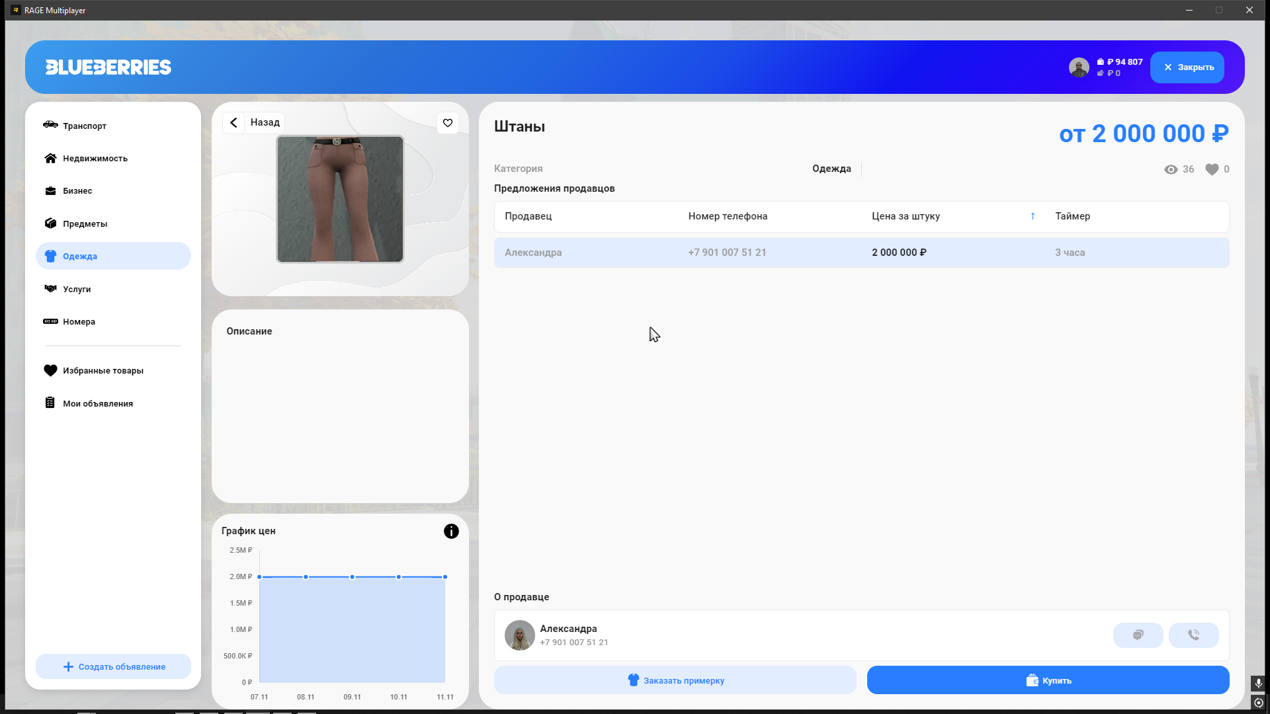Click Заказать примерку try-on button

tap(675, 681)
